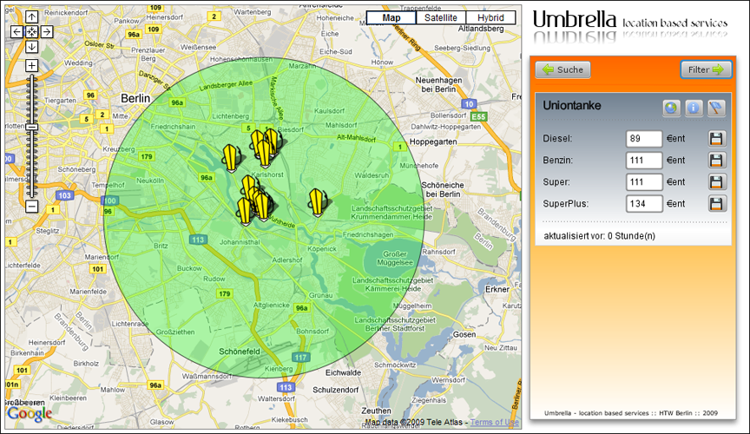Zoom out with the minus button

coord(31,207)
